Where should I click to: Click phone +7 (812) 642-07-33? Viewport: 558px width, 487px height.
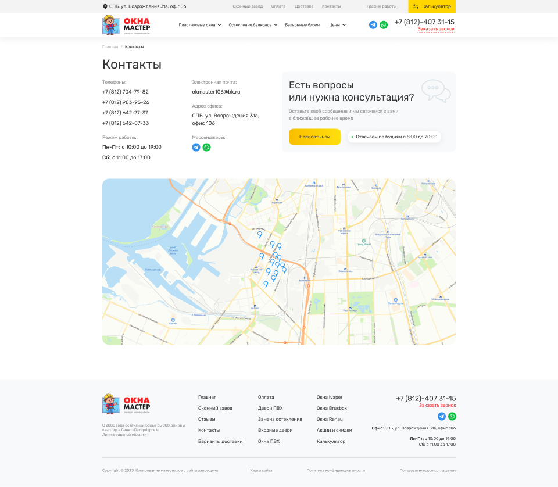[126, 123]
